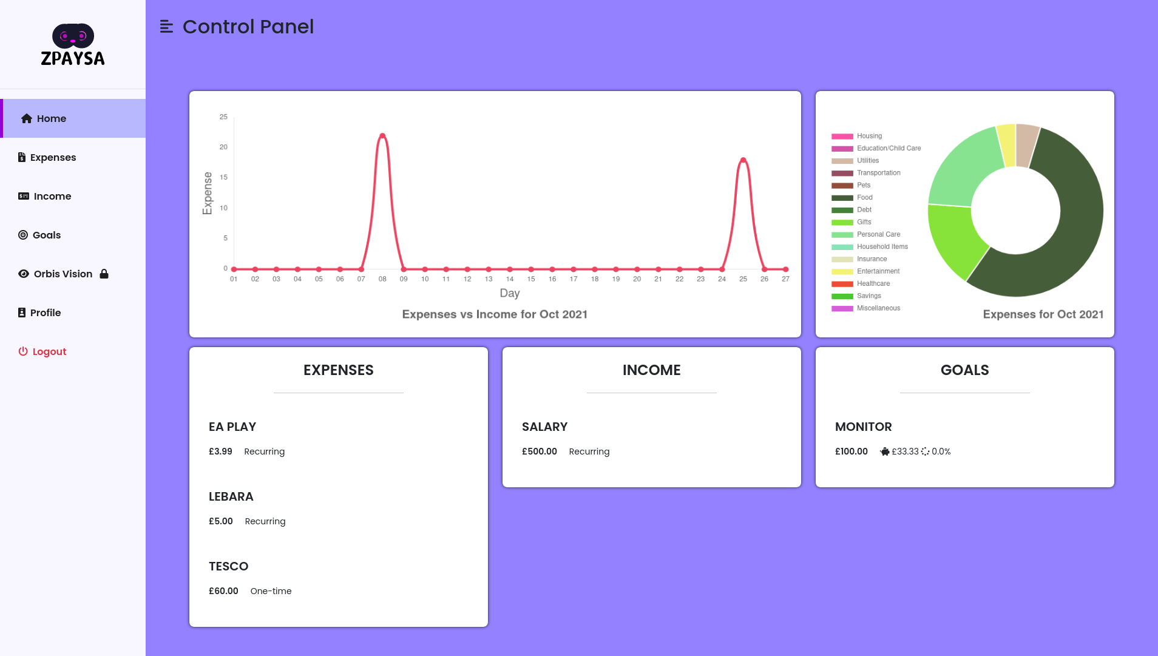Open the Profile menu item
Viewport: 1158px width, 656px height.
coord(73,313)
